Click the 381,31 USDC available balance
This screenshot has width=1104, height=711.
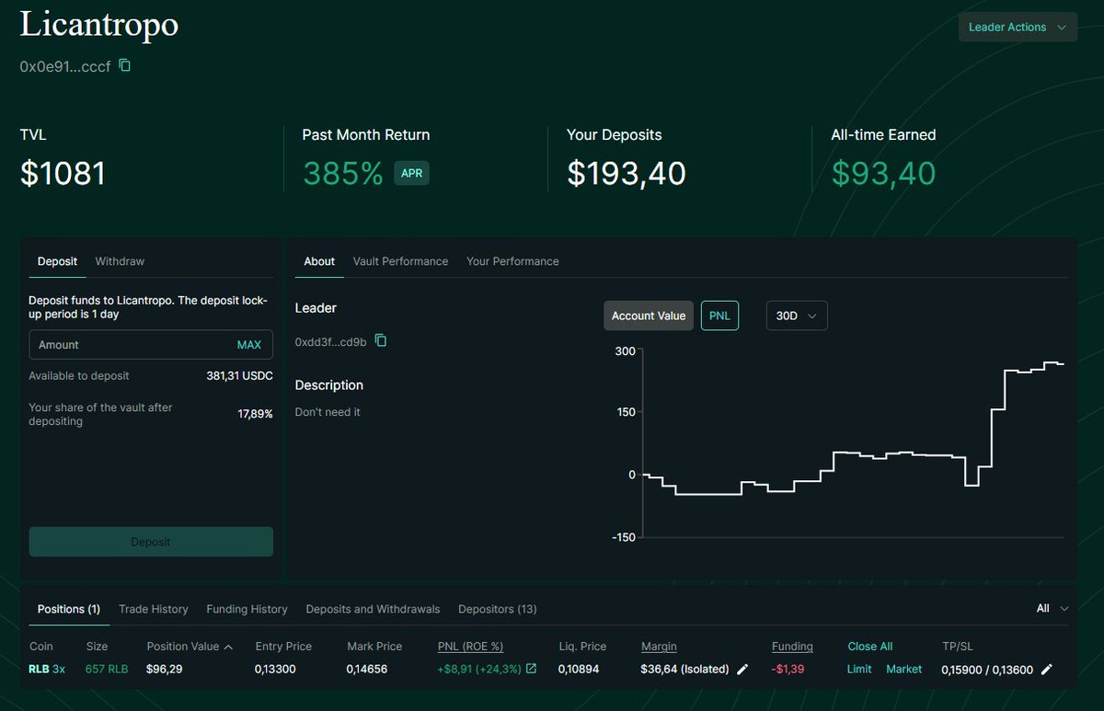pyautogui.click(x=239, y=375)
